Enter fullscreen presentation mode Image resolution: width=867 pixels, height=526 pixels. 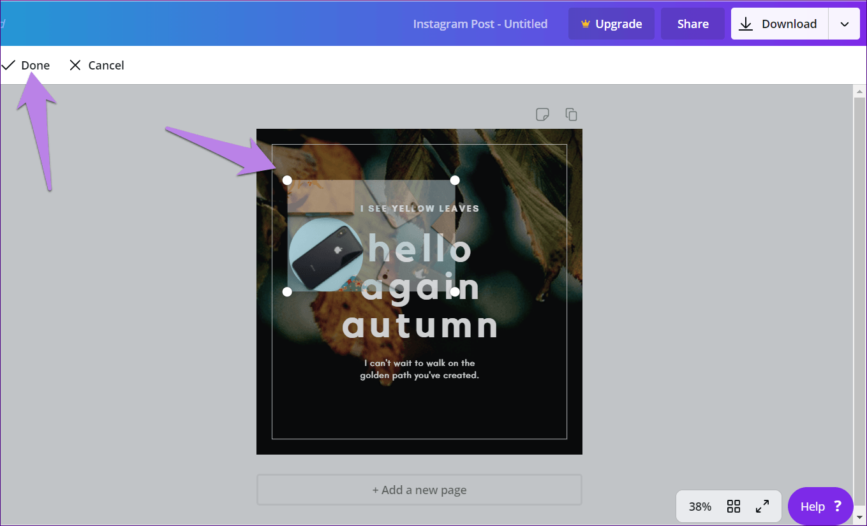[x=762, y=506]
